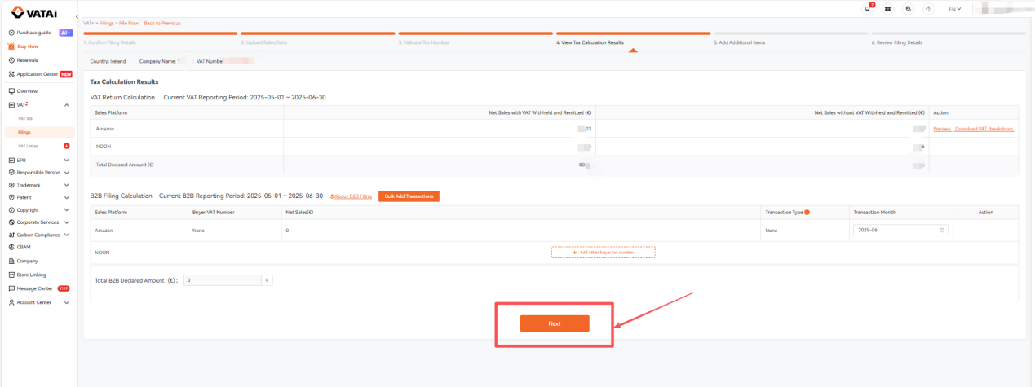Click the Back to Previous link
This screenshot has height=387, width=1035.
[x=162, y=23]
